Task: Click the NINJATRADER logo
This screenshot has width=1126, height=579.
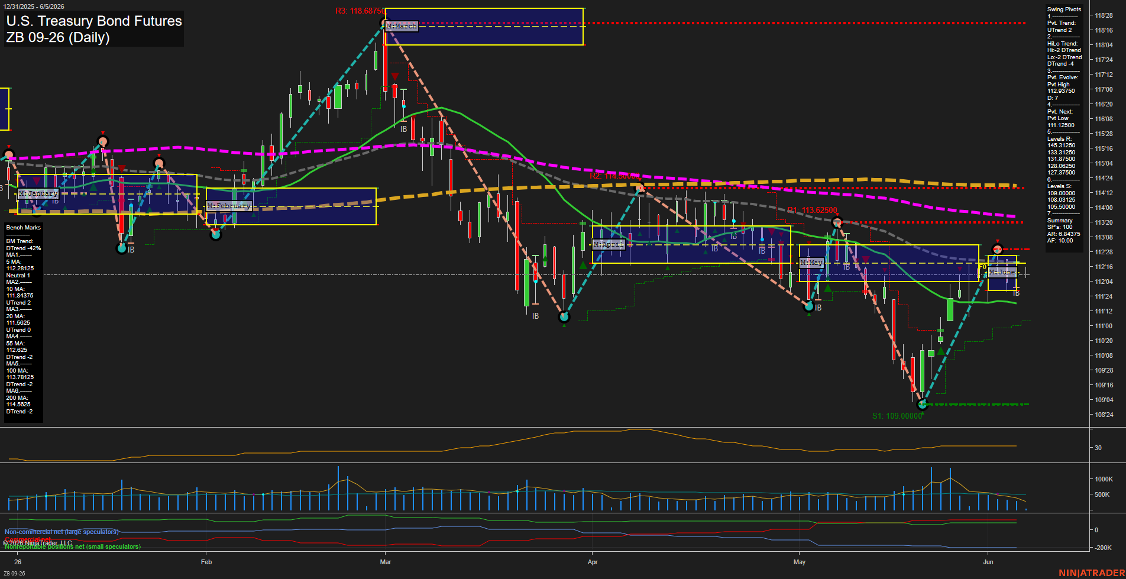Action: pos(1092,573)
